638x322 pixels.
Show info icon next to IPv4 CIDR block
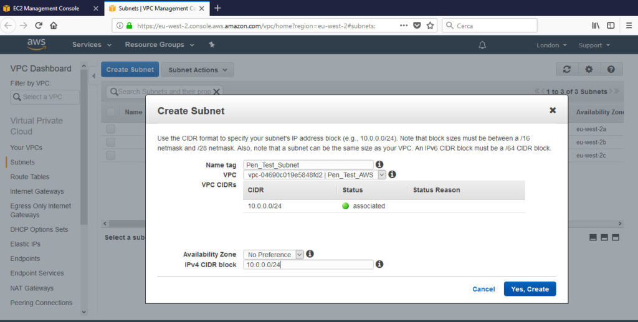379,264
